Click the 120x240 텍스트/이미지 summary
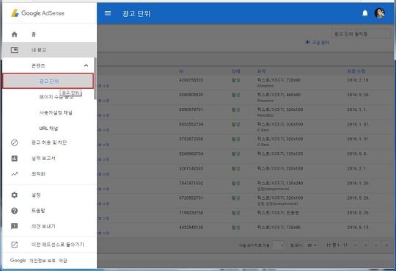396x271 pixels. (x=280, y=183)
